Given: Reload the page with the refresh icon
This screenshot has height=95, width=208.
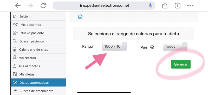Looking at the screenshot, I should [x=43, y=6].
